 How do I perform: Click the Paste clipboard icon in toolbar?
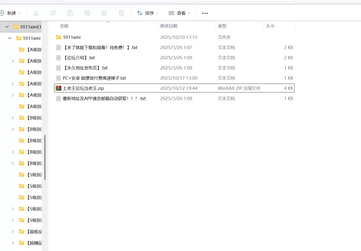coord(70,13)
